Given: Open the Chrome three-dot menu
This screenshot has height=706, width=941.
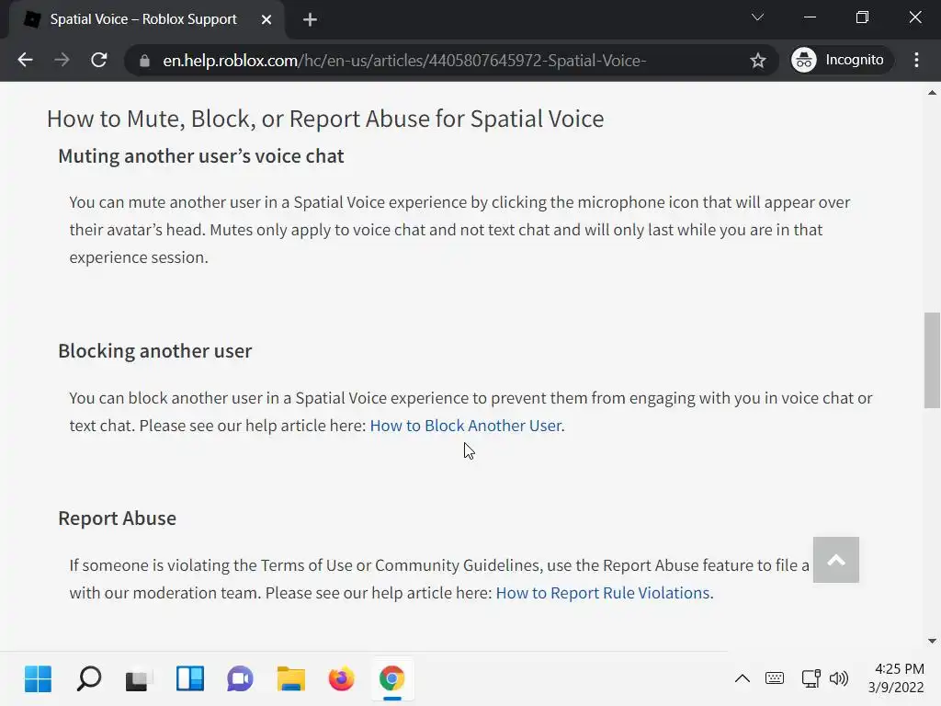Looking at the screenshot, I should click(916, 60).
